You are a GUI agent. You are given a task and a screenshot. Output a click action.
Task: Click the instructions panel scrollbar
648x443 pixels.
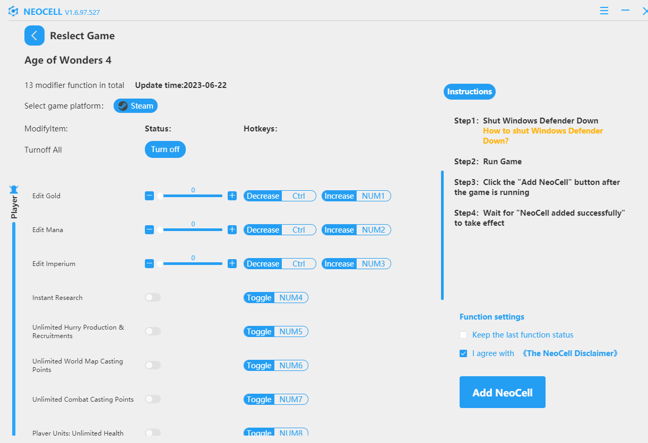coord(442,235)
